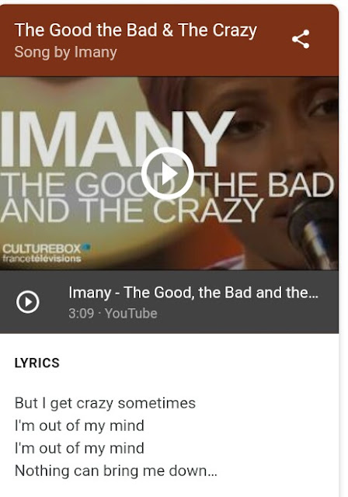This screenshot has height=497, width=348.
Task: Click the second I'm out of my mind lyric line
Action: tap(79, 448)
